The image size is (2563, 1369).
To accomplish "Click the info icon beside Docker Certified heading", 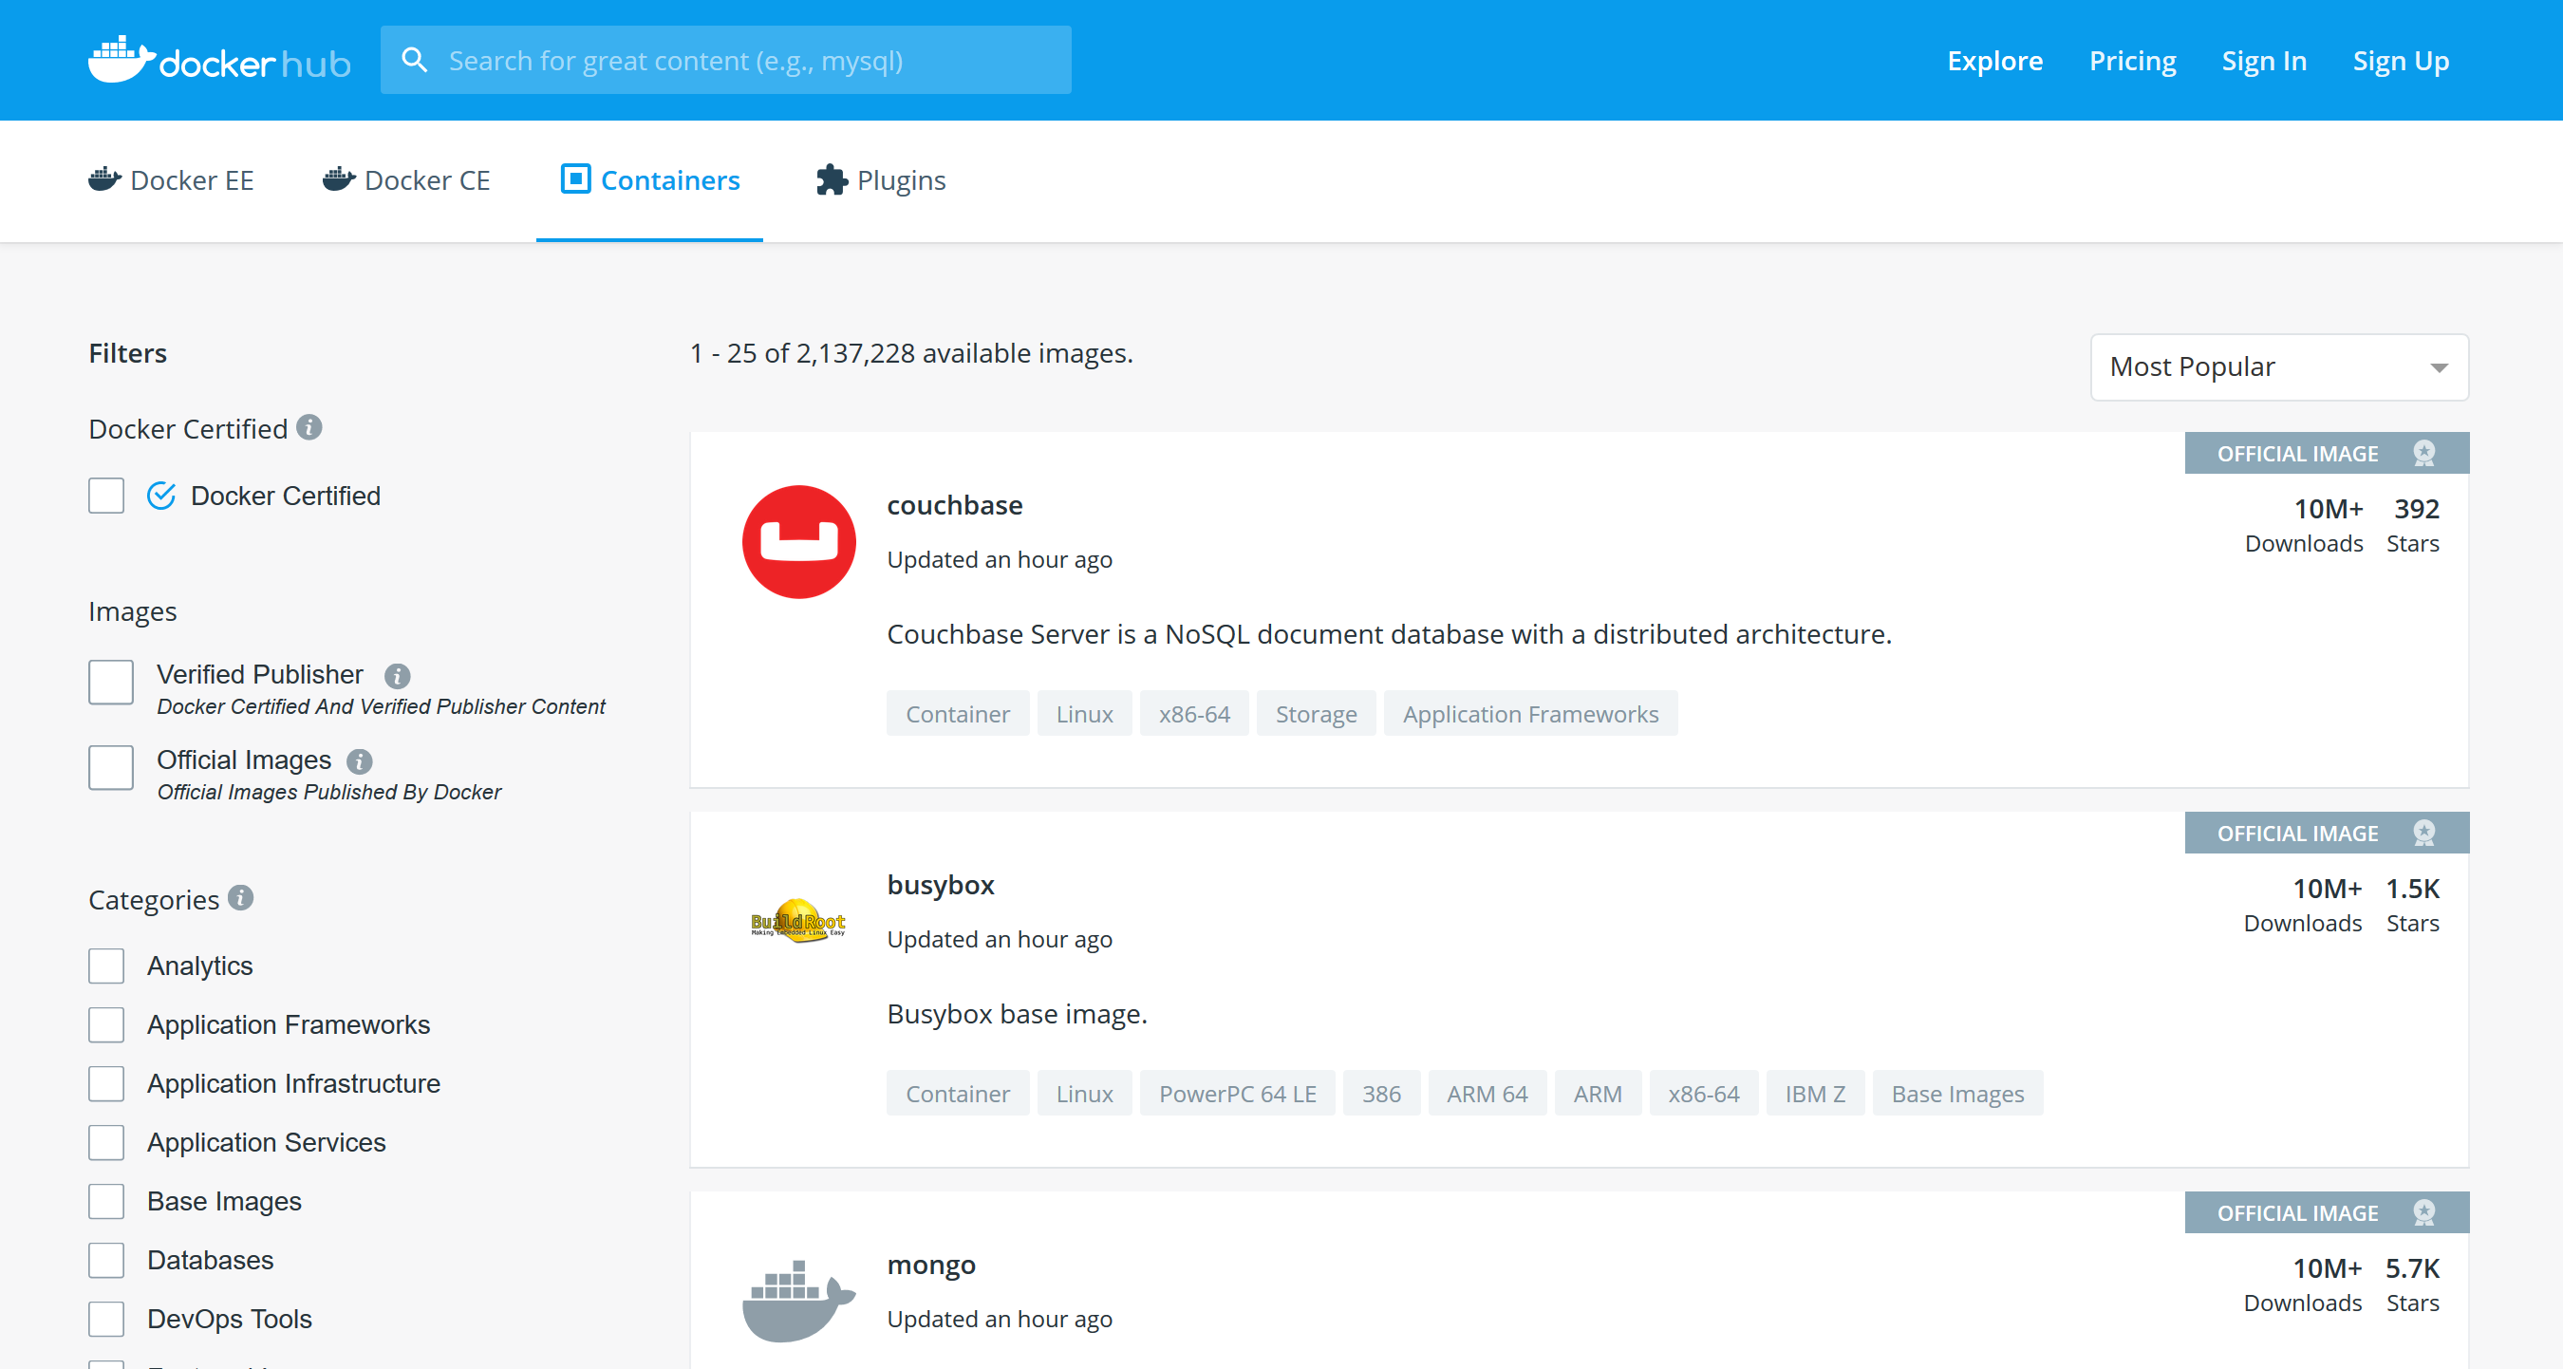I will pos(309,428).
